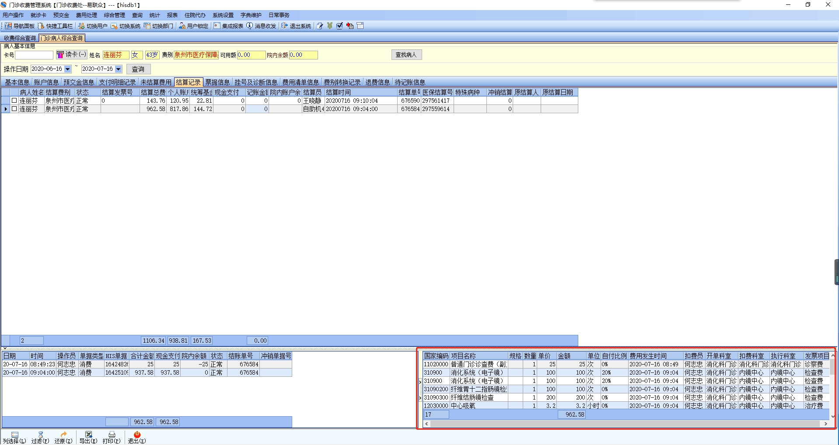Switch to the 费用清单信息 tab
Image resolution: width=839 pixels, height=445 pixels.
(x=301, y=82)
